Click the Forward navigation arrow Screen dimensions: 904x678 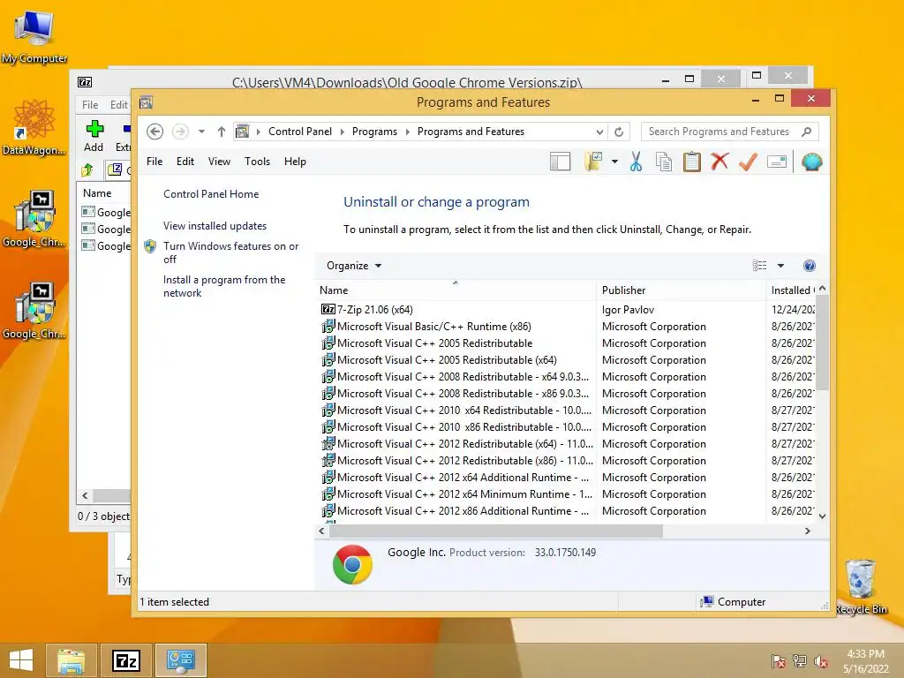click(180, 132)
